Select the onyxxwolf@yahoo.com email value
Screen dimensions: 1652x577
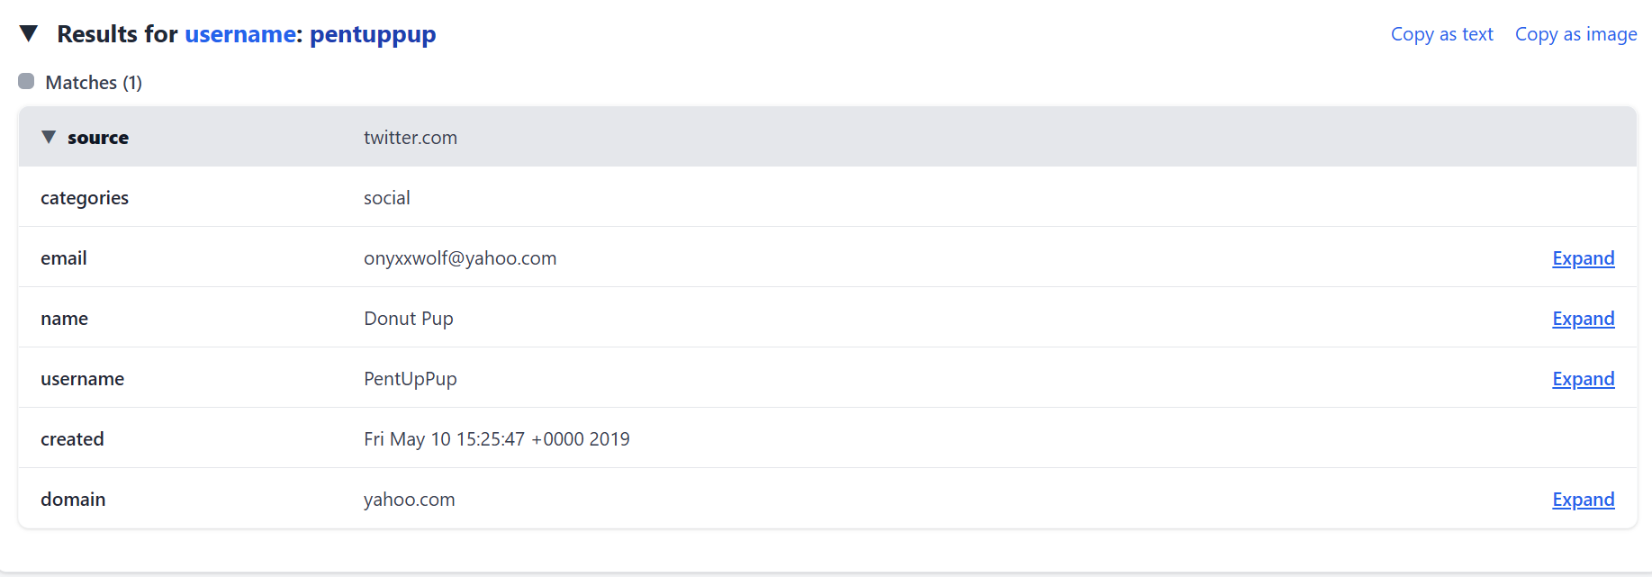pos(460,258)
